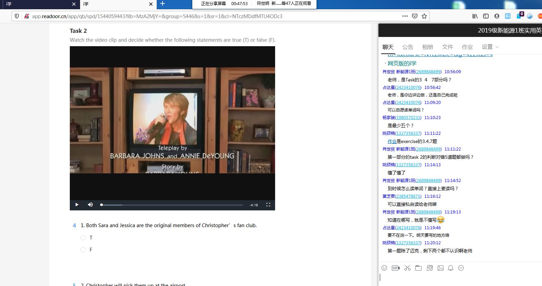Open the 网页版的i学 link
The height and width of the screenshot is (286, 542).
point(402,63)
